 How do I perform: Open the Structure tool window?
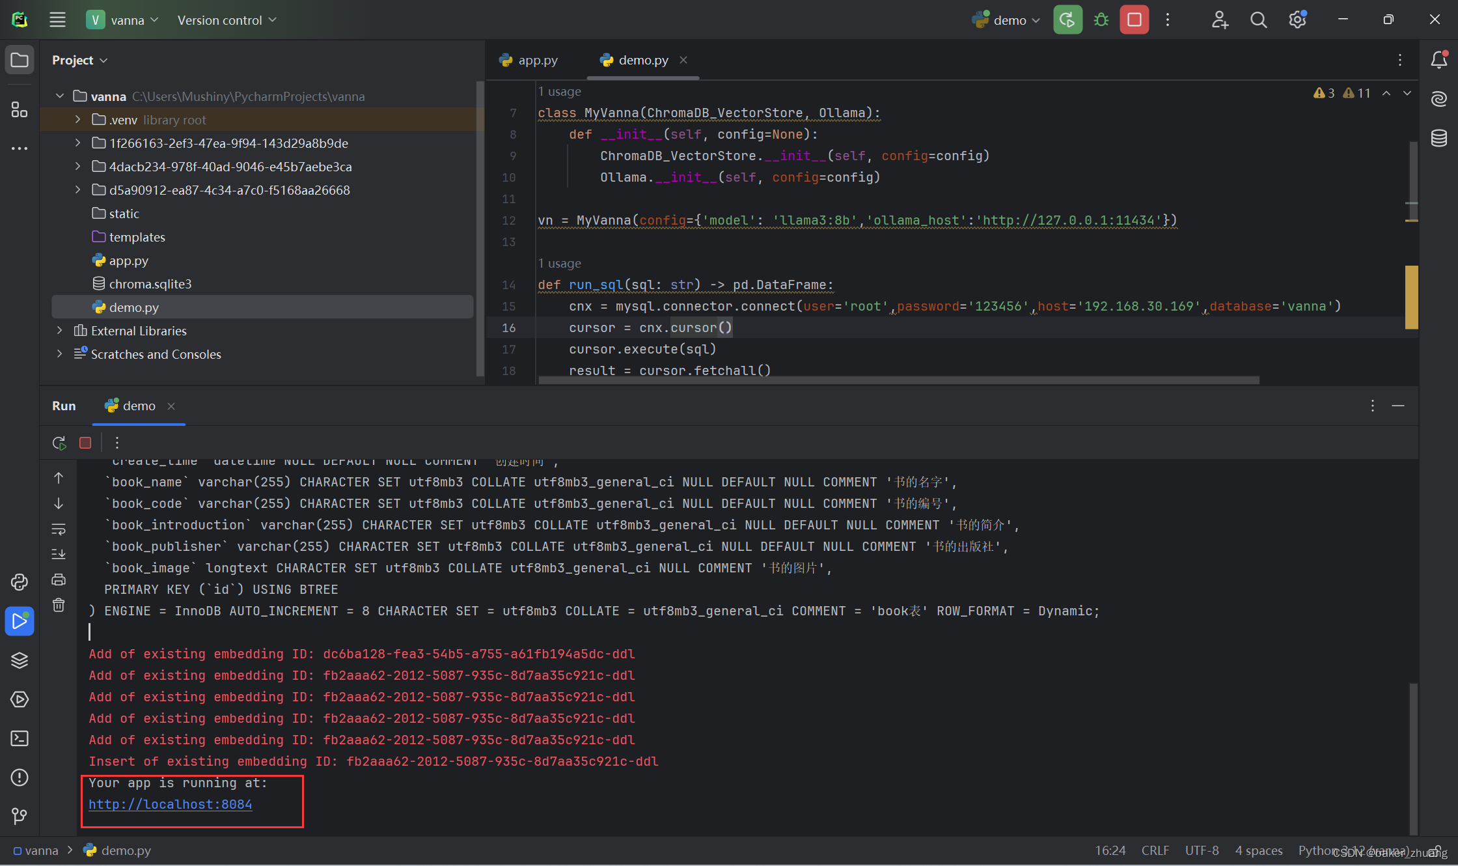tap(20, 109)
